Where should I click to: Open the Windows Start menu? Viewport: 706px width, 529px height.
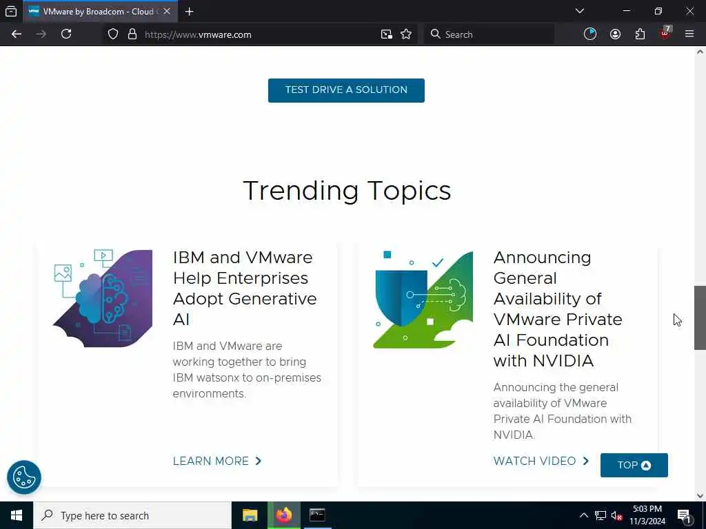point(17,515)
